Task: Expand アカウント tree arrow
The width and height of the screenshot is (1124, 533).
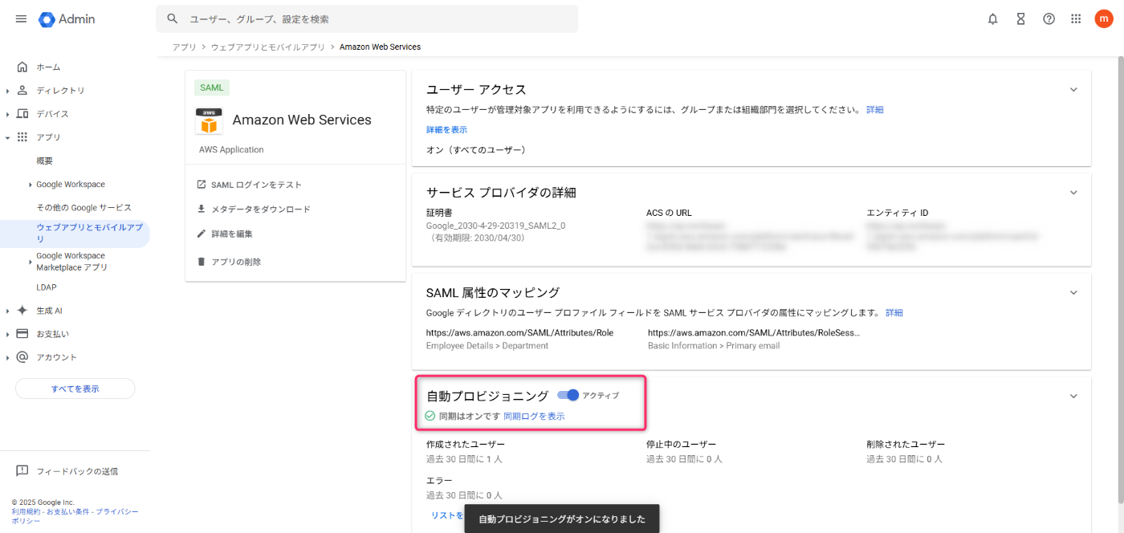Action: point(7,357)
